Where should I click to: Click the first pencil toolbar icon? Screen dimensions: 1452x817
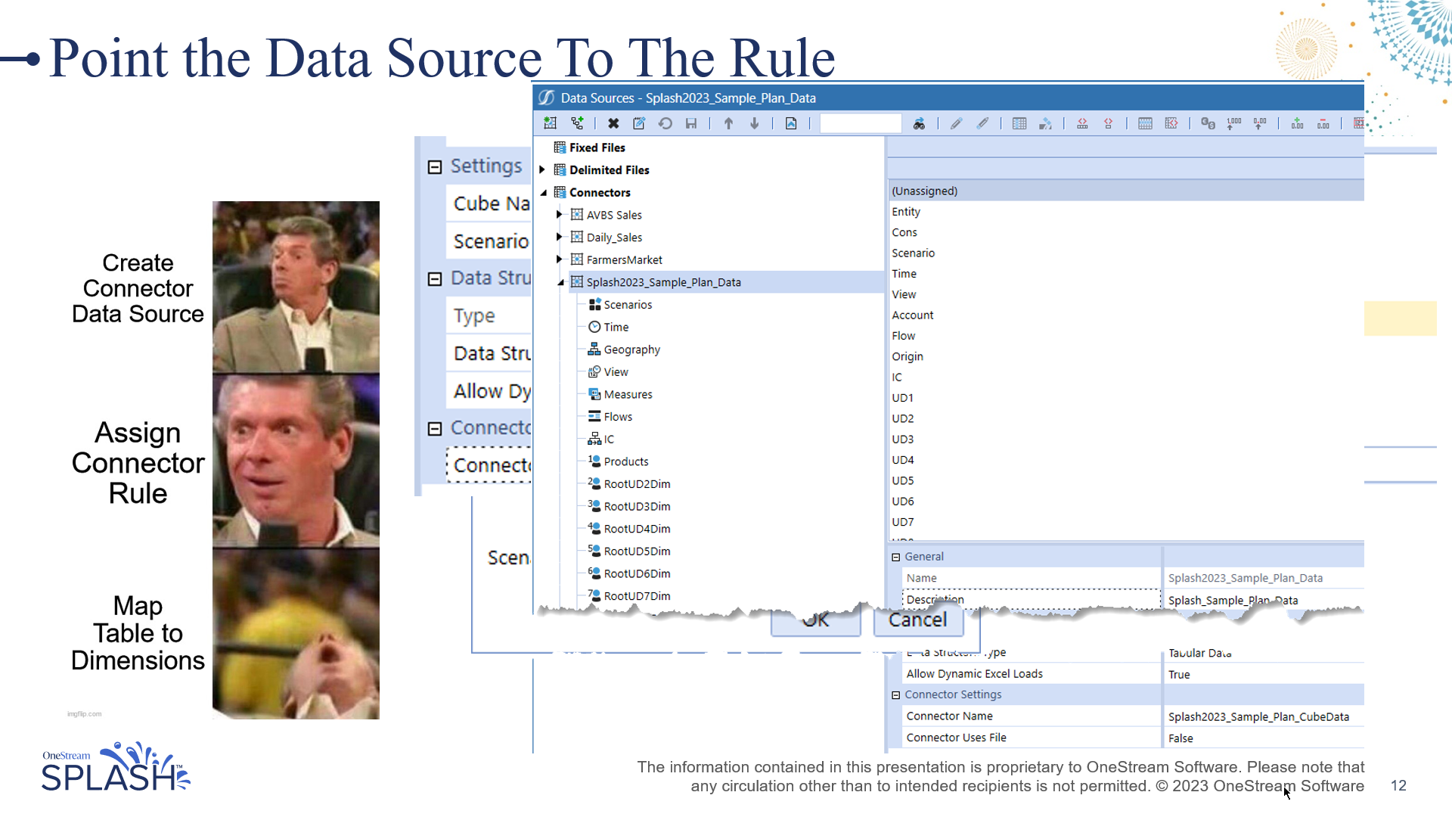(x=957, y=123)
